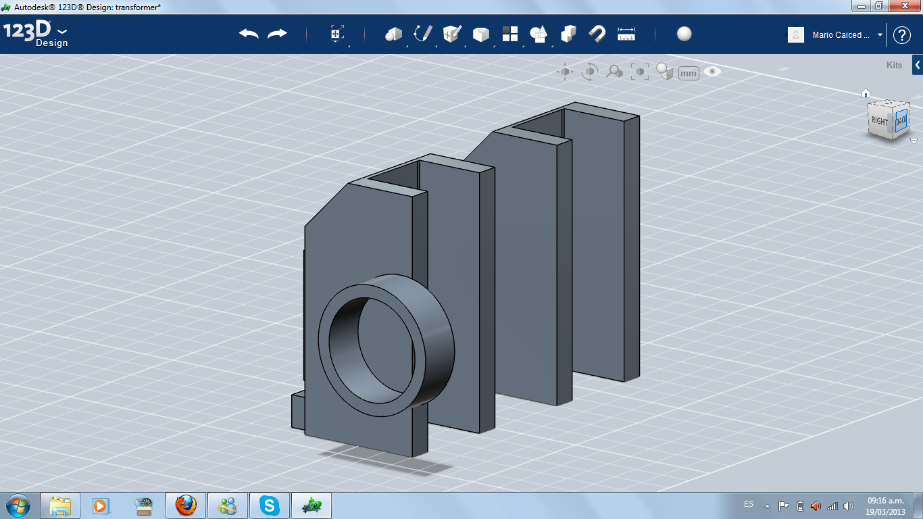Viewport: 923px width, 519px height.
Task: Click the ES language indicator
Action: click(x=749, y=504)
